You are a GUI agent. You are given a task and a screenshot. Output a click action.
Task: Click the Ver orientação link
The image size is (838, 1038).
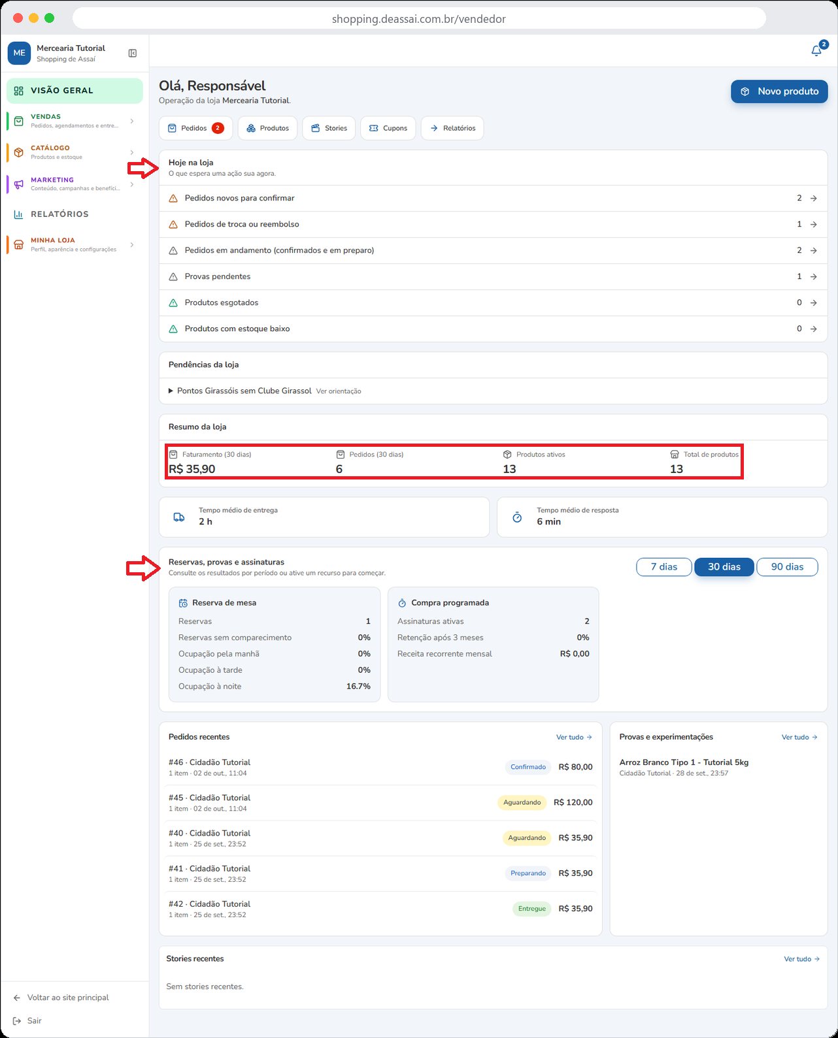(339, 391)
